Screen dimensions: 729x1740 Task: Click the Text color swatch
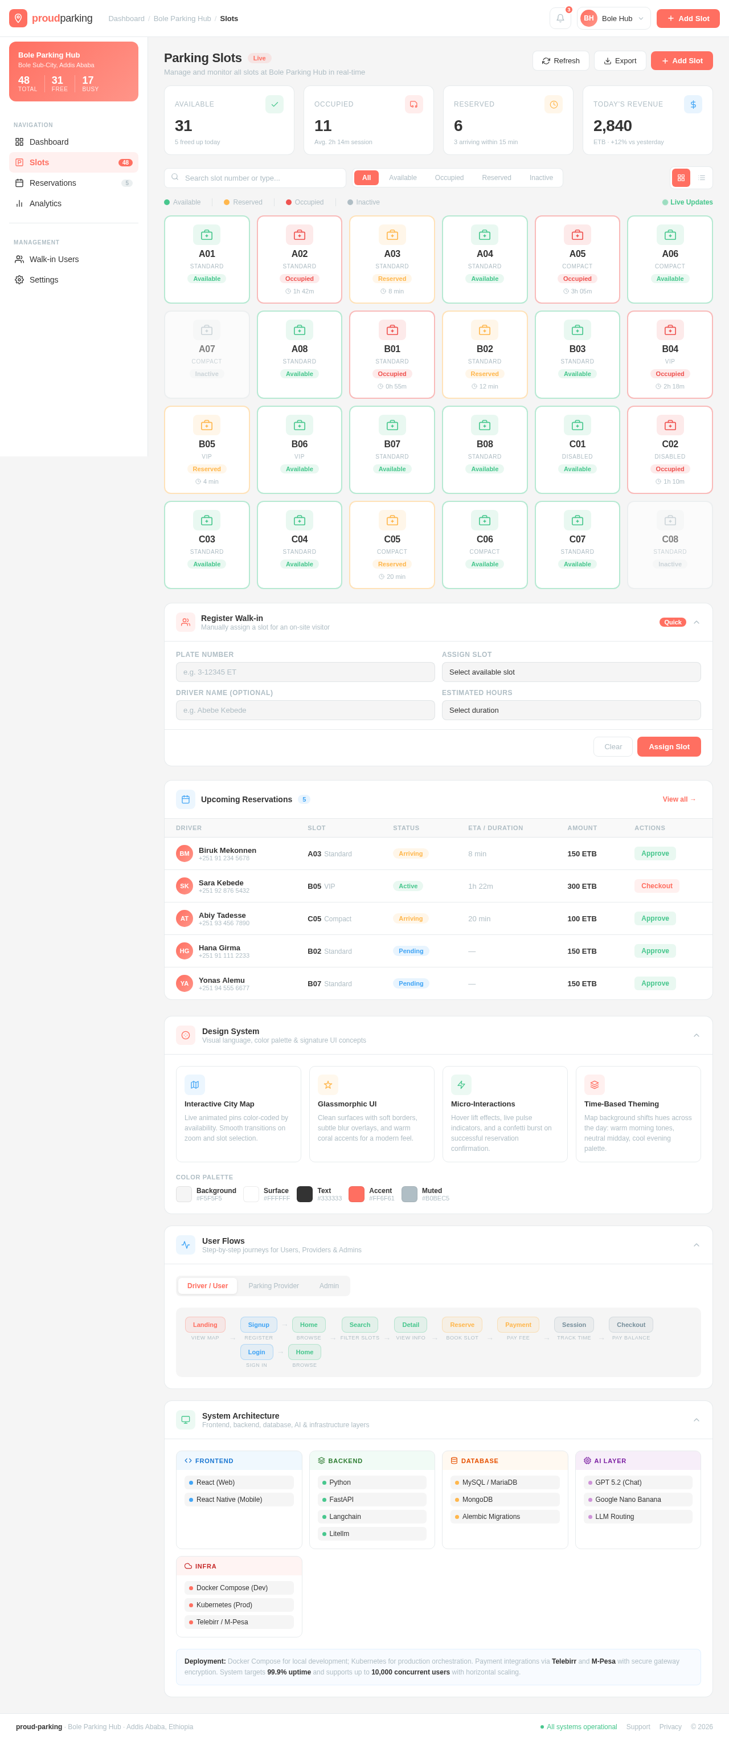click(x=305, y=1194)
